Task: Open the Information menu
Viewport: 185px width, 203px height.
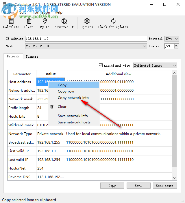Action: (x=40, y=12)
